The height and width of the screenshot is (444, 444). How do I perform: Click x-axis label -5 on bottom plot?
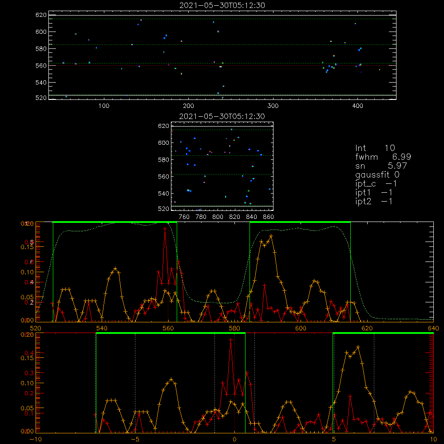135,439
